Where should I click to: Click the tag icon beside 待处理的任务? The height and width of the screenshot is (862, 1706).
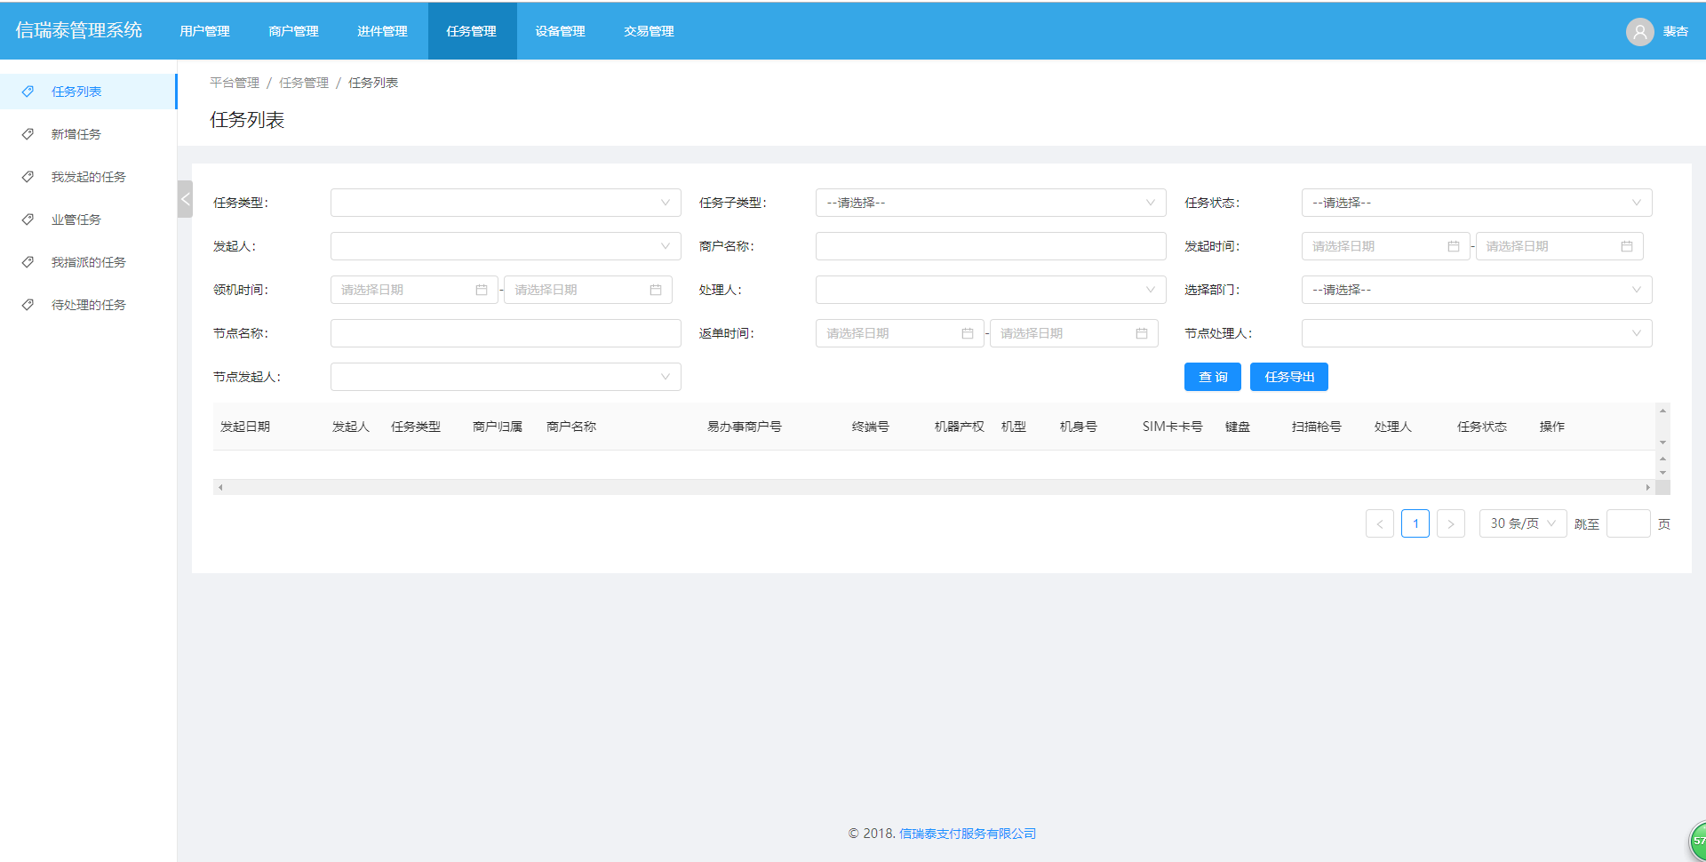point(28,305)
